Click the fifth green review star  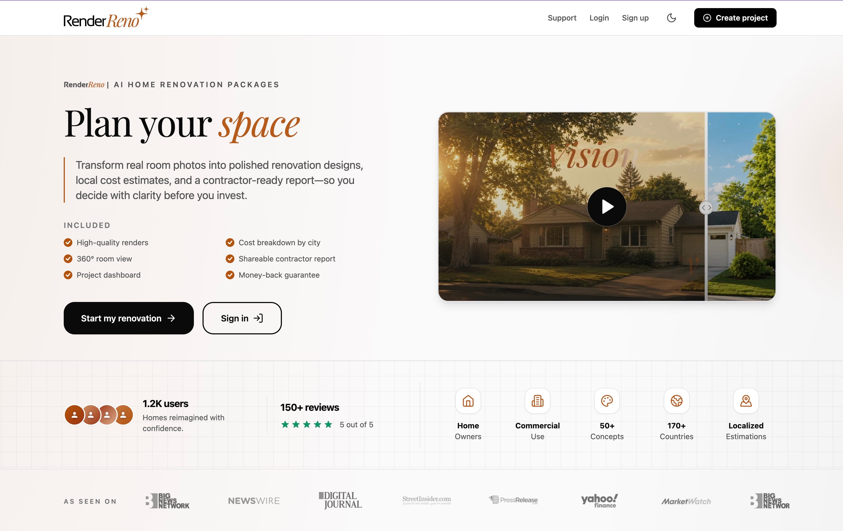tap(328, 424)
